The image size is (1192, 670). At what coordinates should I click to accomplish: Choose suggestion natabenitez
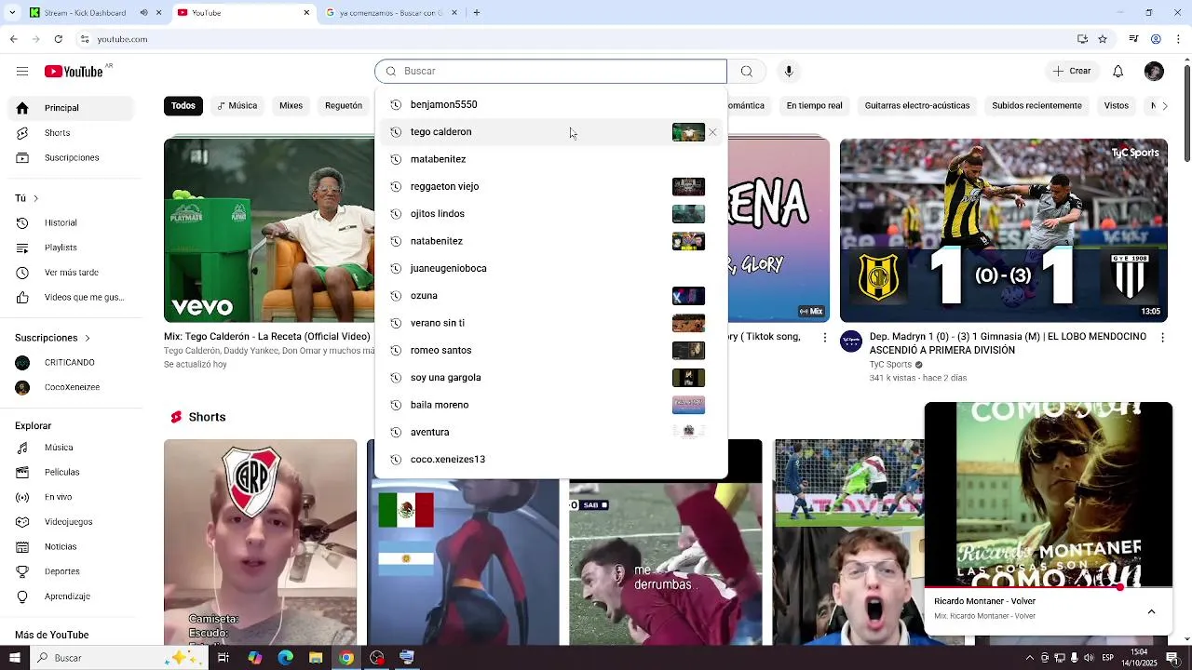550,241
